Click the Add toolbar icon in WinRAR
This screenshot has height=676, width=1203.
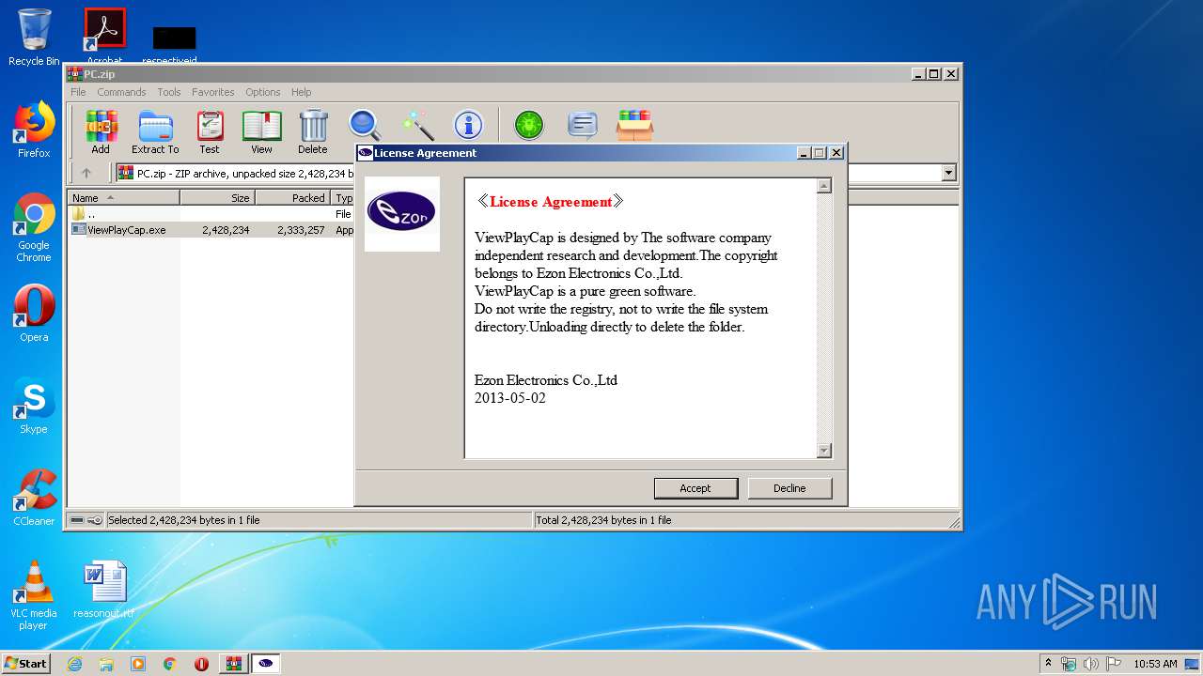tap(101, 131)
